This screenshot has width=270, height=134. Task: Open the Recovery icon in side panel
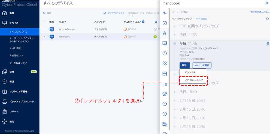(165, 33)
